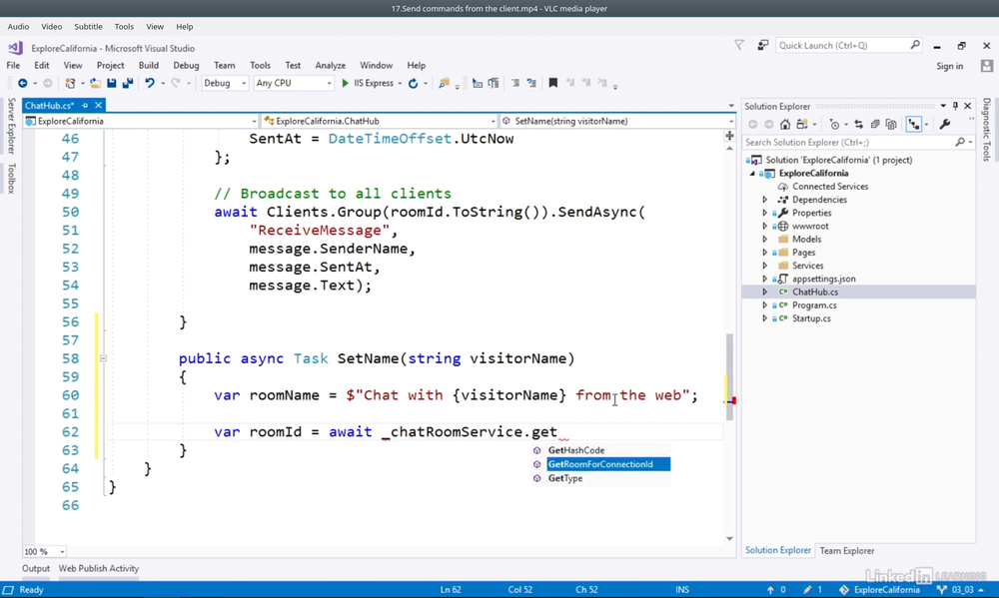
Task: Click the editor vertical scrollbar thumb
Action: pyautogui.click(x=729, y=377)
